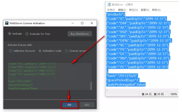Click the activation code area scrollbar
This screenshot has width=182, height=112.
pyautogui.click(x=91, y=86)
